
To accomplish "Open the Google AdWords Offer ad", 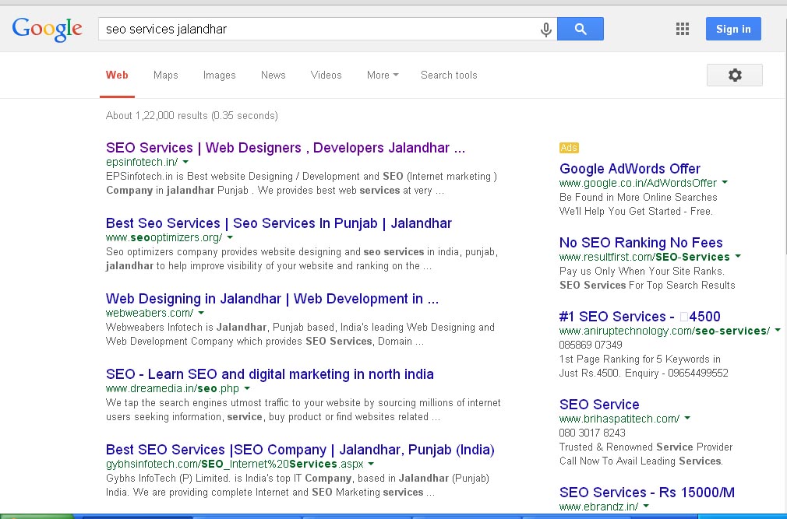I will tap(630, 169).
